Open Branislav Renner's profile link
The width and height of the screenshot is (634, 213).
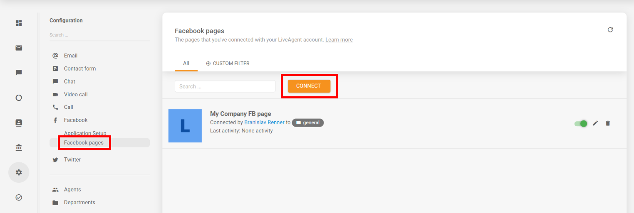(264, 122)
